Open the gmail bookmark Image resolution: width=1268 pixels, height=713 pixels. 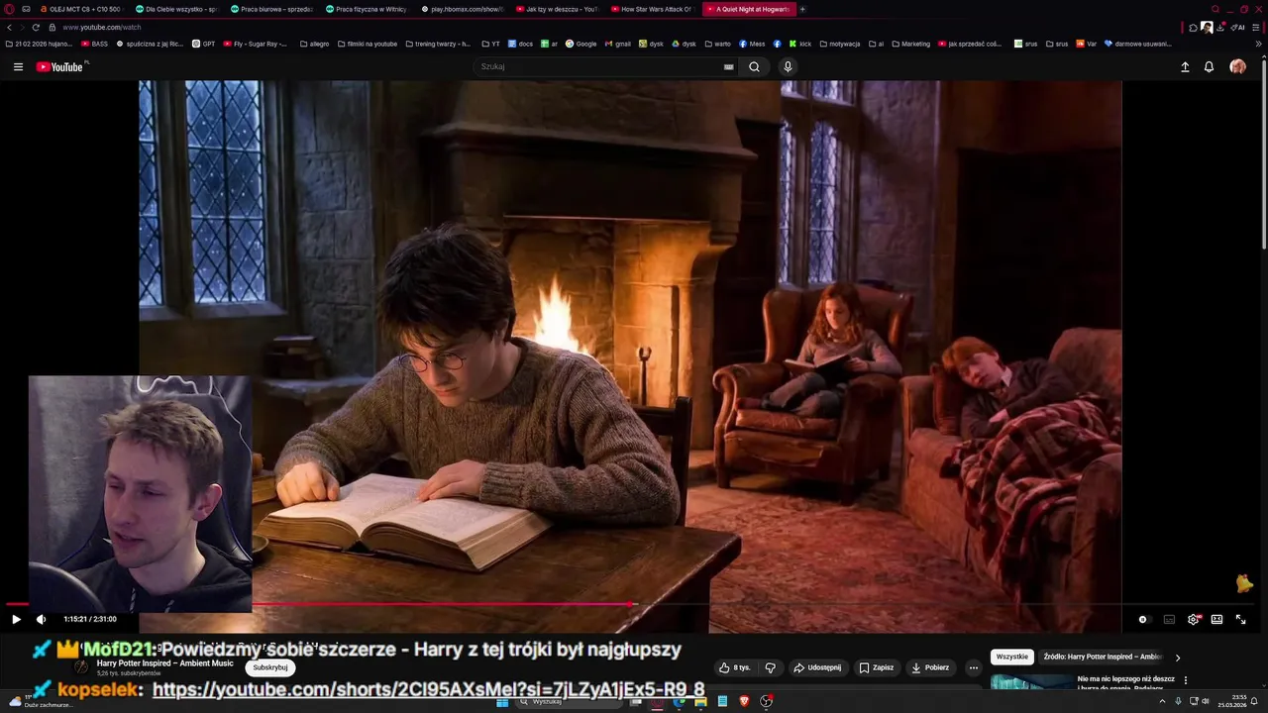tap(617, 44)
